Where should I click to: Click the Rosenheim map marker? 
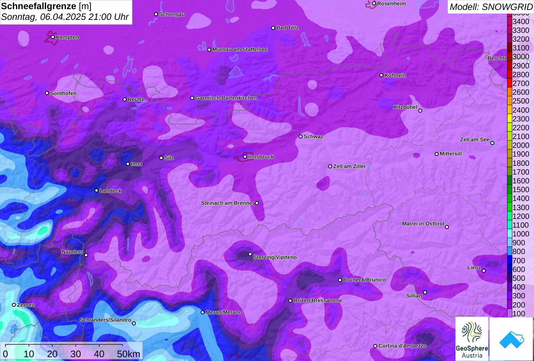pos(374,3)
